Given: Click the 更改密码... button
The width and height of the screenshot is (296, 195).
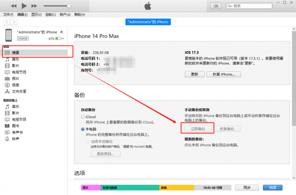Looking at the screenshot, I should (x=105, y=154).
